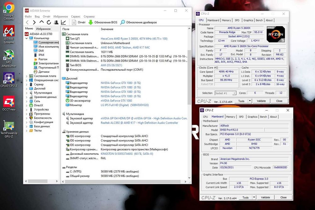The image size is (315, 210).
Task: Click Close button in upper CPU-Z window
Action: point(279,101)
